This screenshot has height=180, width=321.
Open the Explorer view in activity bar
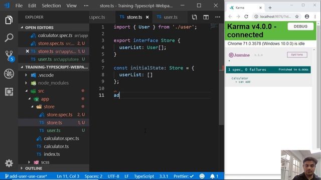click(9, 20)
